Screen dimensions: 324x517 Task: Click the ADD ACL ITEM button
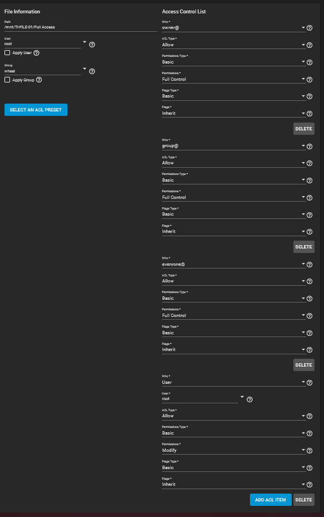tap(271, 500)
